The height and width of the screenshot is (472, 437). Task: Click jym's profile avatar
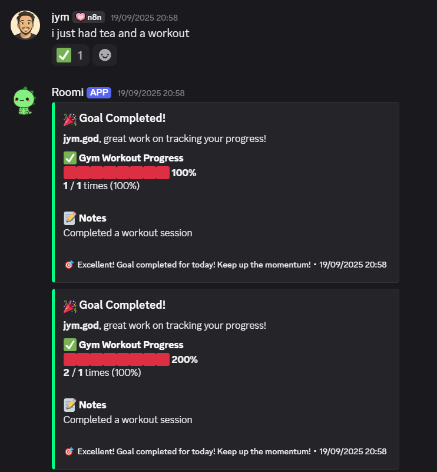(x=25, y=25)
